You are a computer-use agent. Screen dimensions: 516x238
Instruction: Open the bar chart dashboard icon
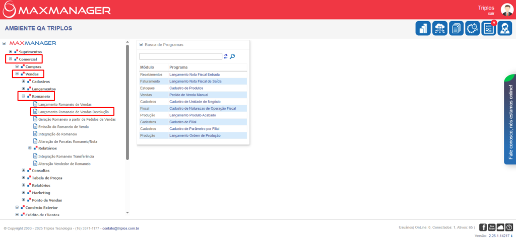[x=423, y=29]
